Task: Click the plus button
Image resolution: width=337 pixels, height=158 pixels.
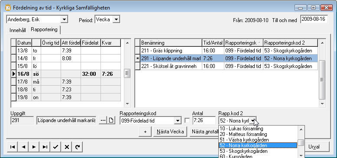Action: click(x=145, y=132)
